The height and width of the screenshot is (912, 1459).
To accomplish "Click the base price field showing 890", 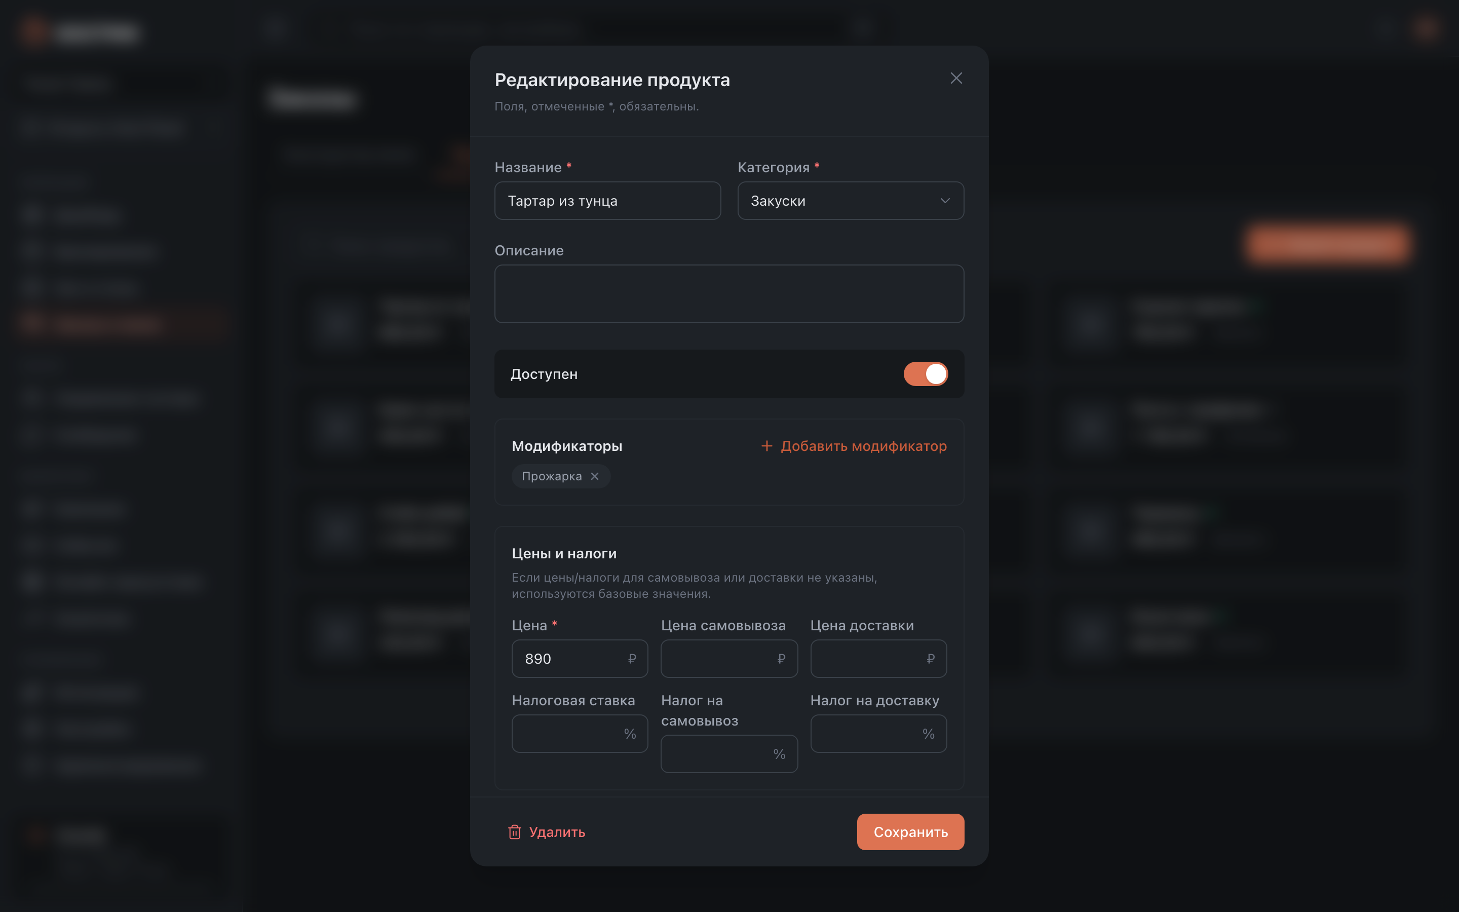I will click(580, 659).
